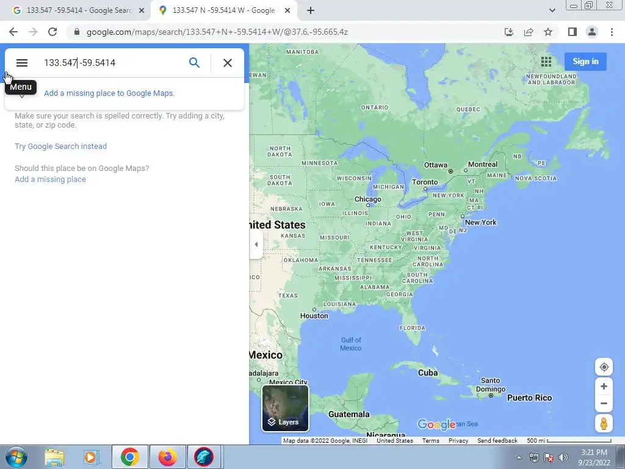The height and width of the screenshot is (469, 625).
Task: Click the Gulf of Mexico label
Action: coord(351,344)
